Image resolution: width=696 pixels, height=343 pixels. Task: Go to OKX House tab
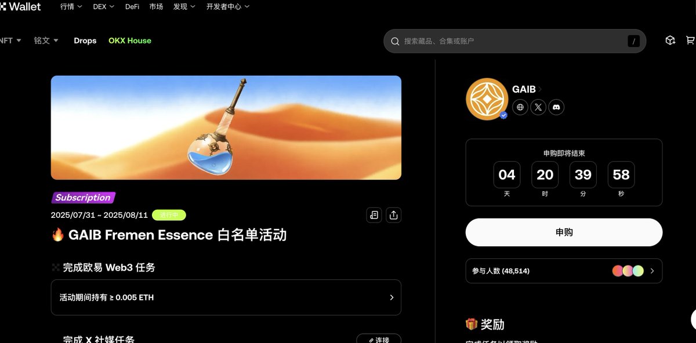click(x=130, y=41)
